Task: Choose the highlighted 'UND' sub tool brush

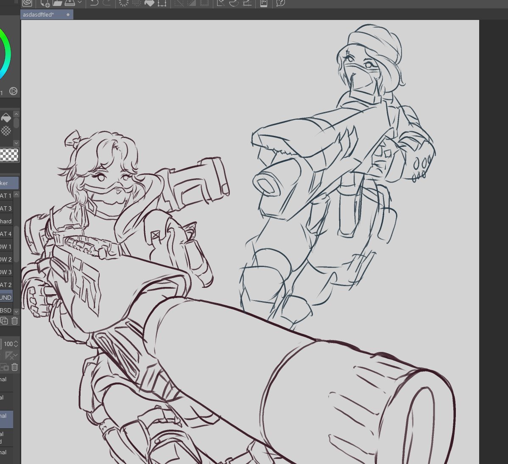Action: (x=6, y=298)
